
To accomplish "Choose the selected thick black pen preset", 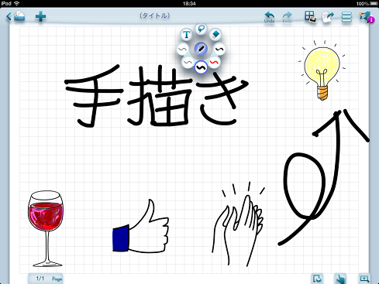I will [201, 67].
